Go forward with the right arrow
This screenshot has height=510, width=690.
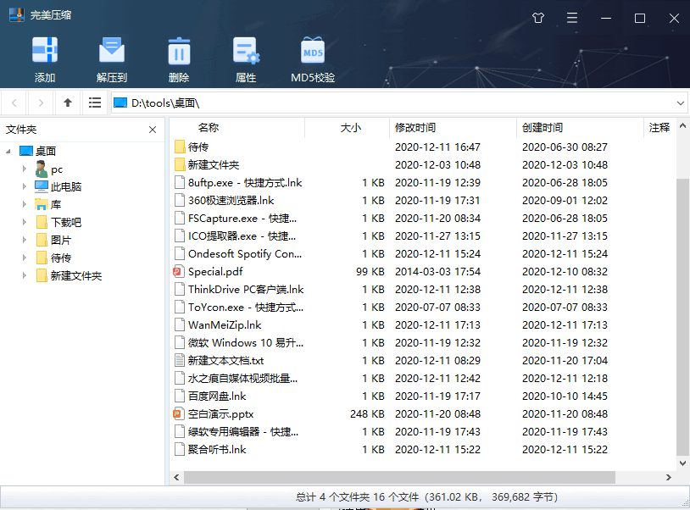[41, 103]
